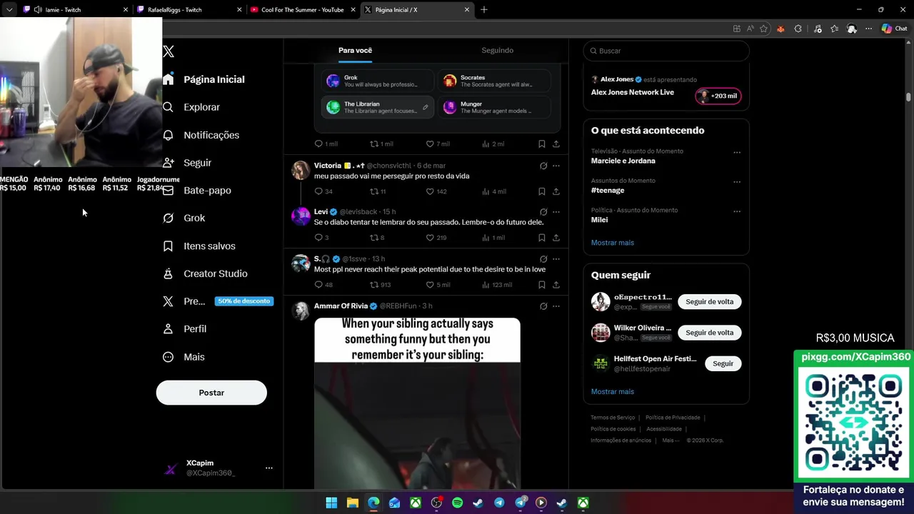Viewport: 914px width, 514px height.
Task: Bookmark Victoria's post
Action: tap(542, 191)
